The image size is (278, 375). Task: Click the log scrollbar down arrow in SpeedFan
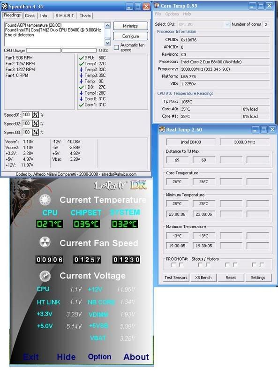pyautogui.click(x=108, y=43)
